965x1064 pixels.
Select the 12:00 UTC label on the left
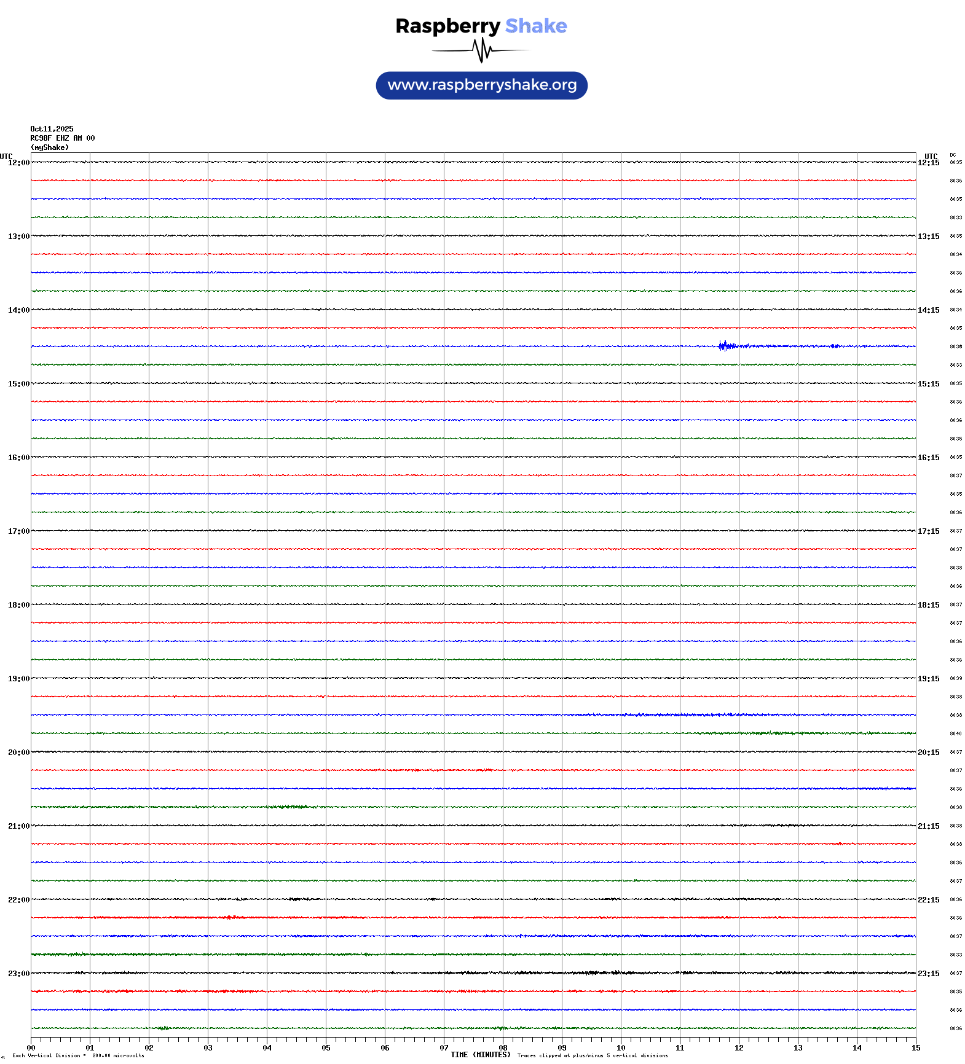pyautogui.click(x=18, y=163)
